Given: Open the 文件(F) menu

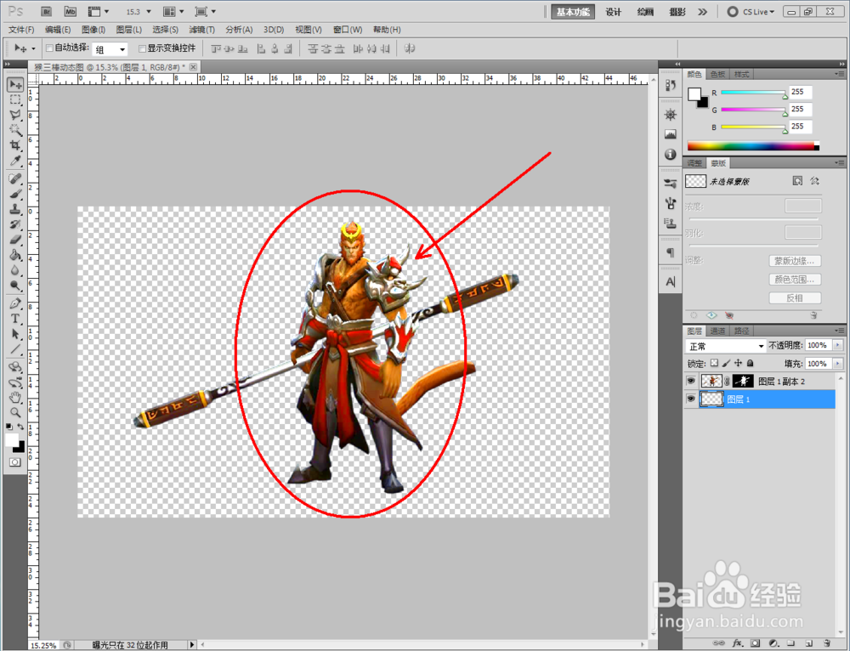Looking at the screenshot, I should pos(22,29).
